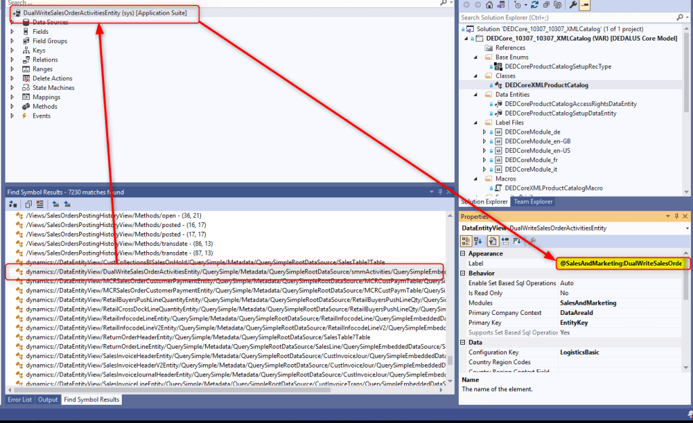693x423 pixels.
Task: Switch to the Team Explorer tab
Action: [535, 201]
